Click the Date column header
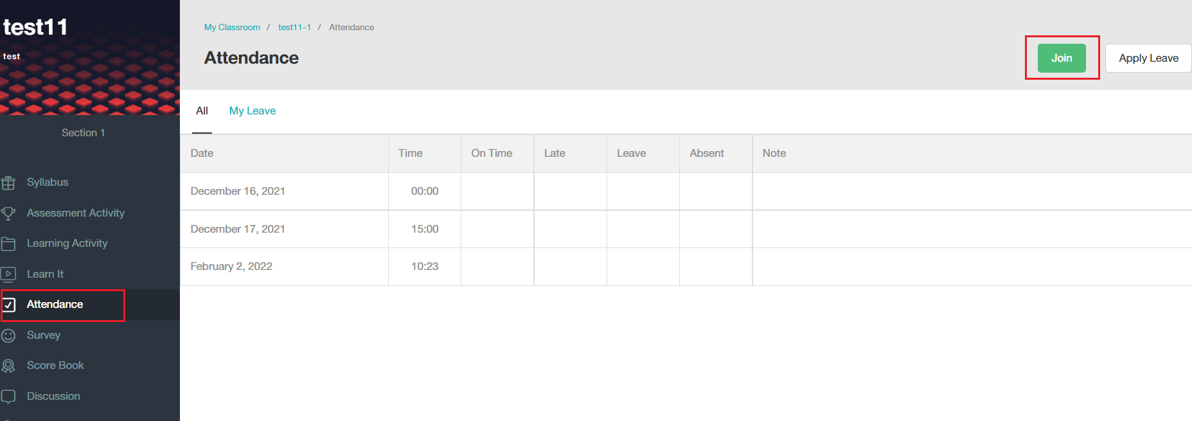The image size is (1192, 421). [x=202, y=153]
